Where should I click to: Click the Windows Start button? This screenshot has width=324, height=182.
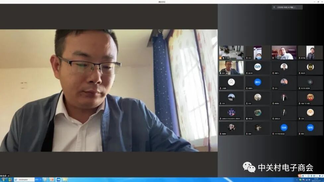click(3, 180)
